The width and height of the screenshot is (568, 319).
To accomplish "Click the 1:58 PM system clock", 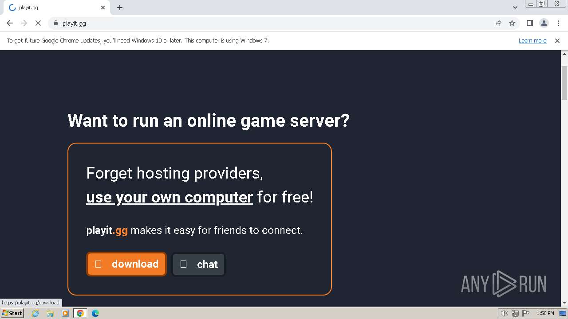I will [x=545, y=313].
